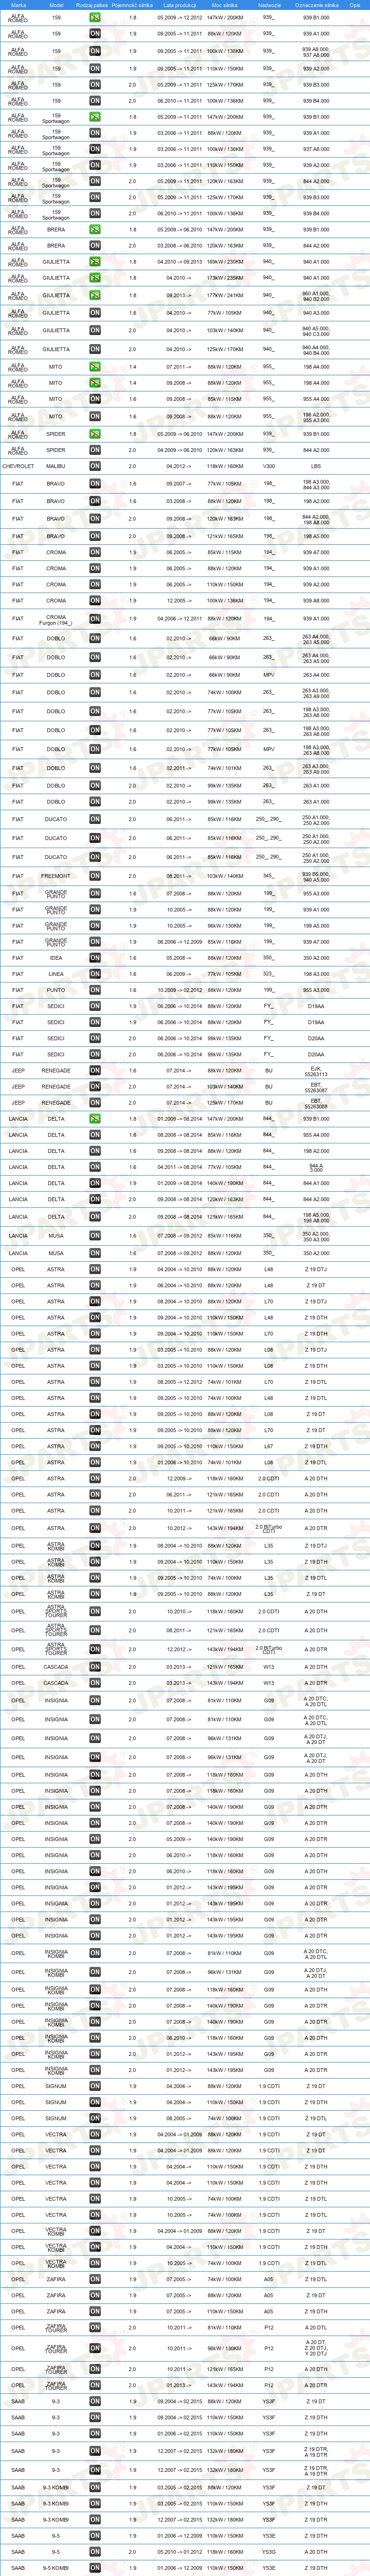The width and height of the screenshot is (370, 2576).
Task: Click ON icon in Opel Cascada 121kW / 165KM row
Action: point(95,1667)
